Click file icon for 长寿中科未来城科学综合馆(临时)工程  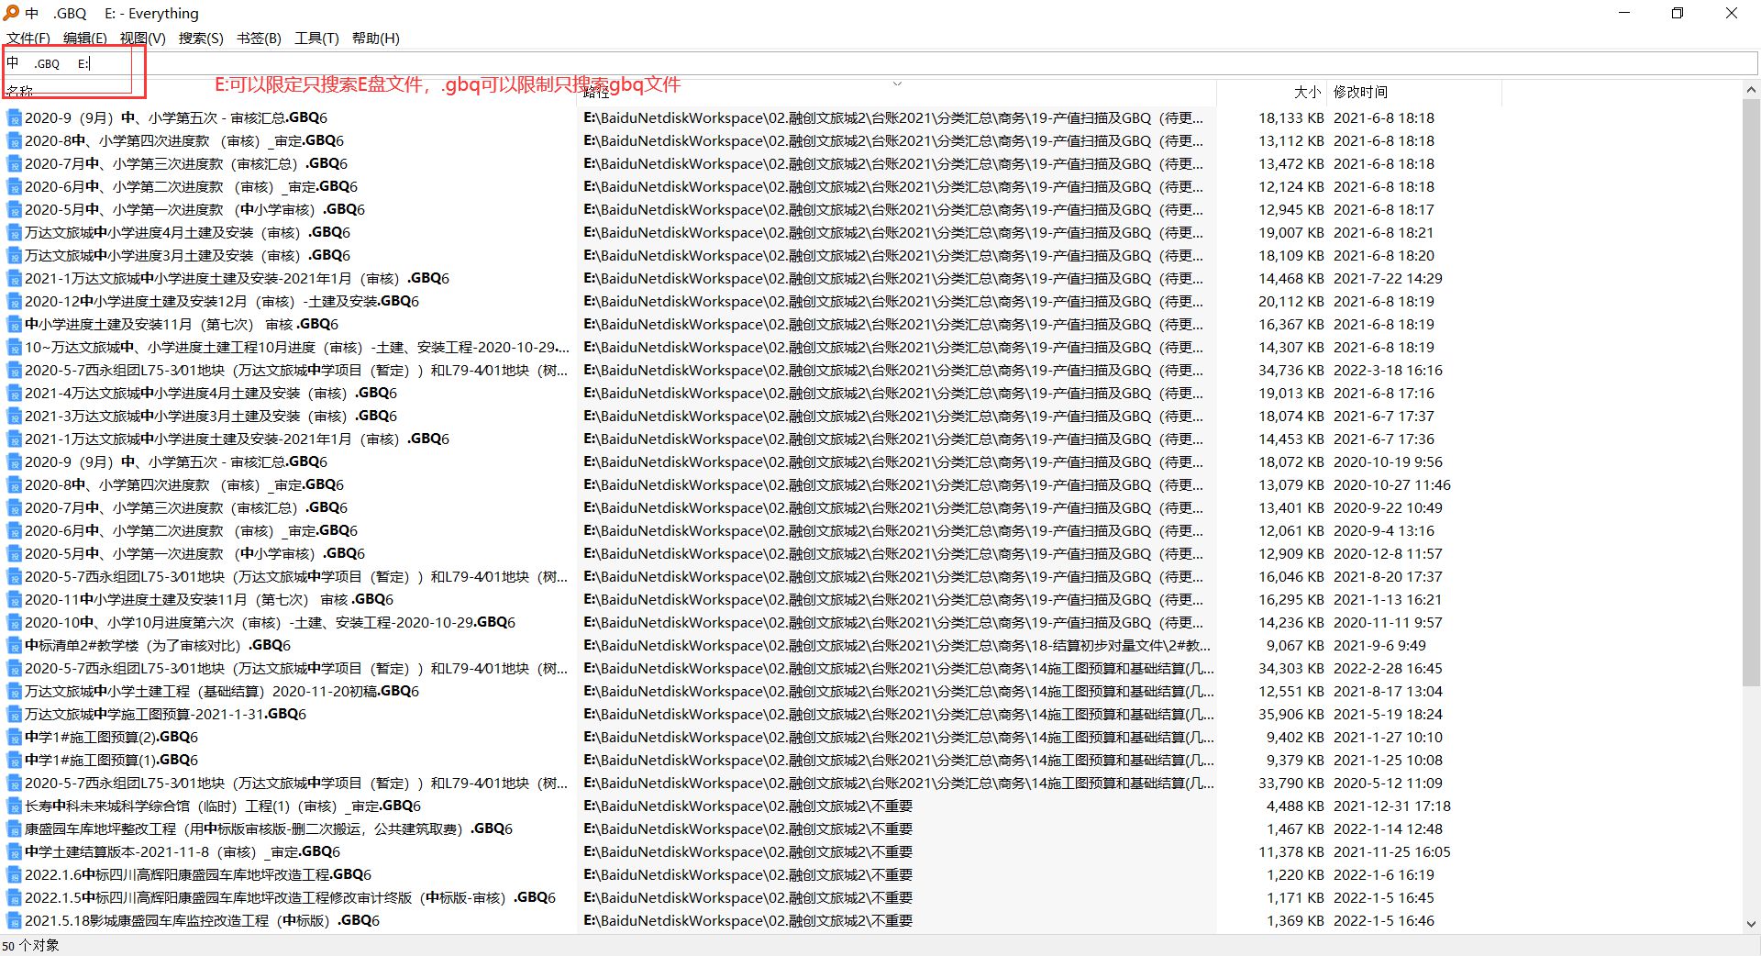[x=14, y=806]
